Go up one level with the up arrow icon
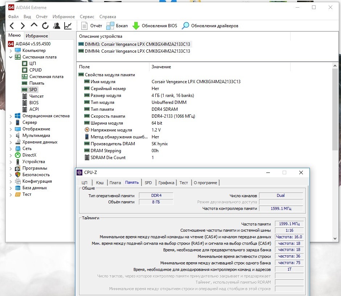 pyautogui.click(x=34, y=25)
